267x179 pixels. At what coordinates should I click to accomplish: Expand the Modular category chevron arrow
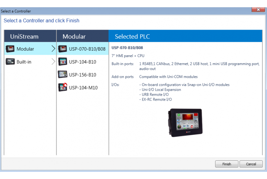pos(53,49)
